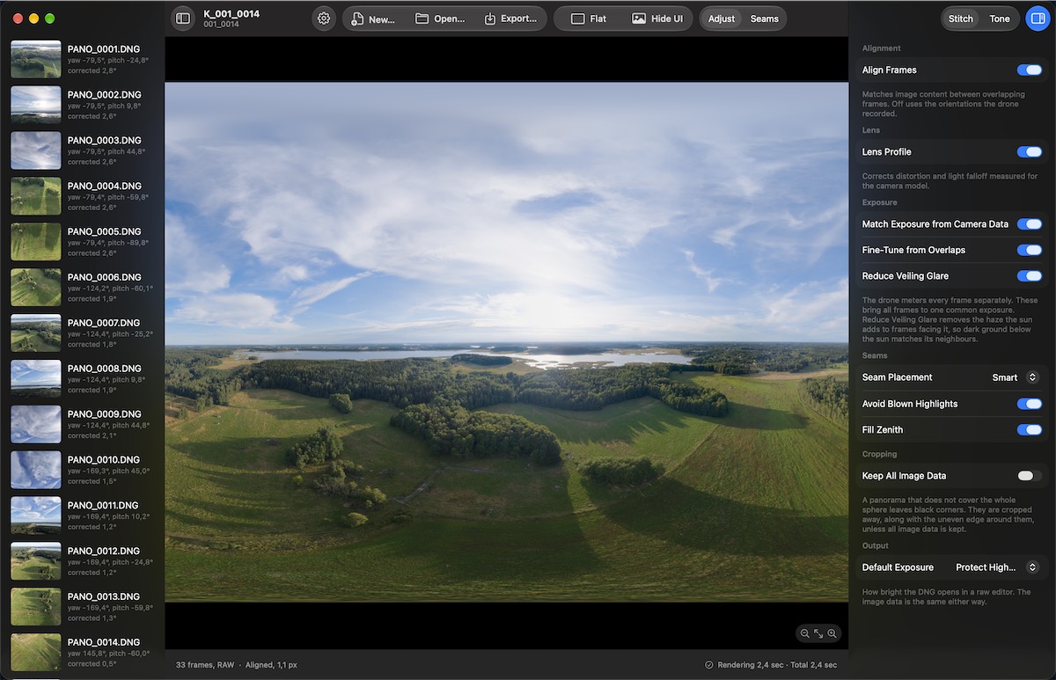Image resolution: width=1056 pixels, height=680 pixels.
Task: Select the PANO_0002.DNG thumbnail
Action: (36, 105)
